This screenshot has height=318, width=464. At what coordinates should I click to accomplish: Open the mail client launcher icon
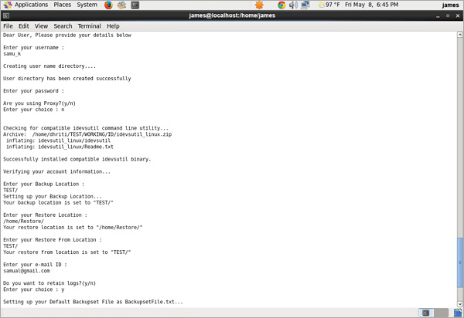click(x=121, y=5)
